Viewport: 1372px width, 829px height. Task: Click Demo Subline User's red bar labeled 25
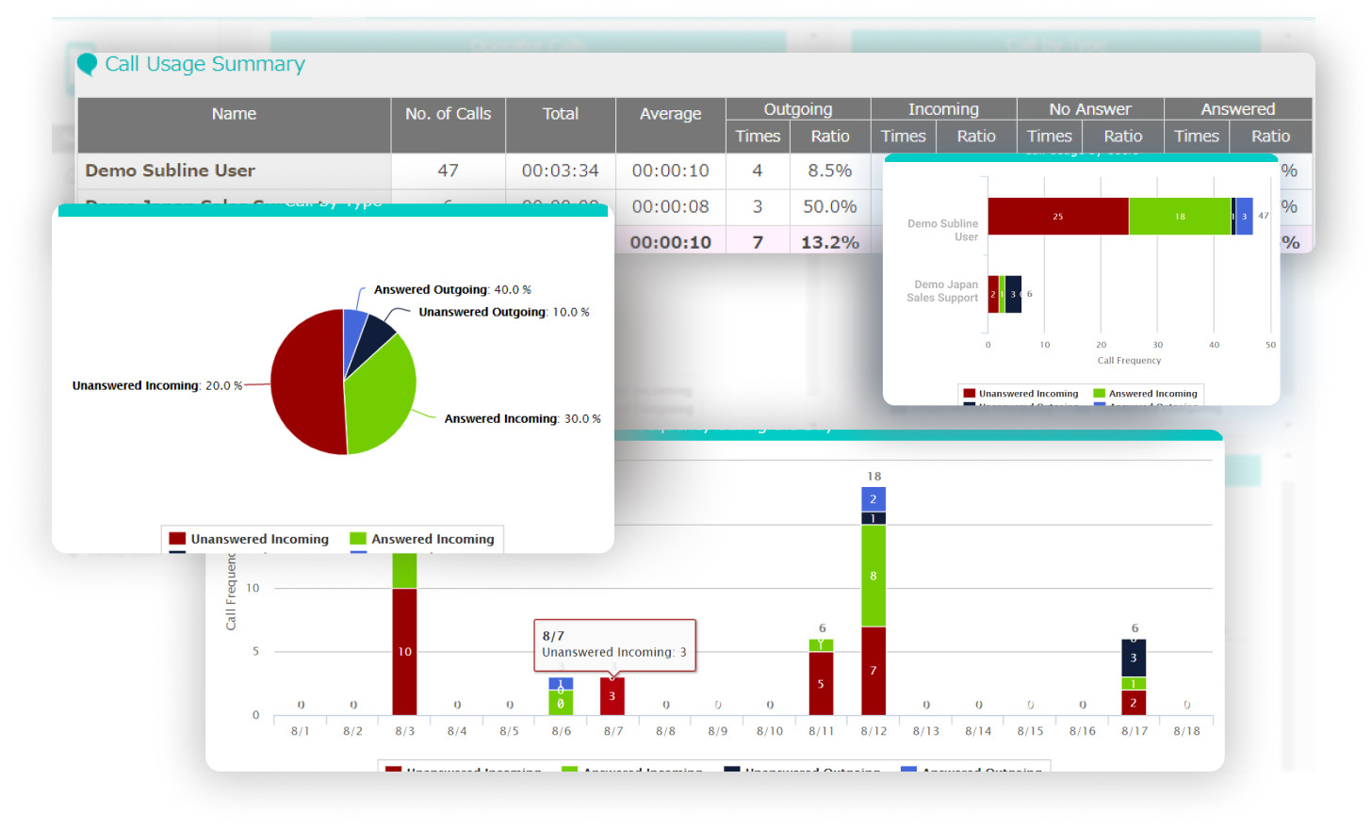[x=1057, y=217]
